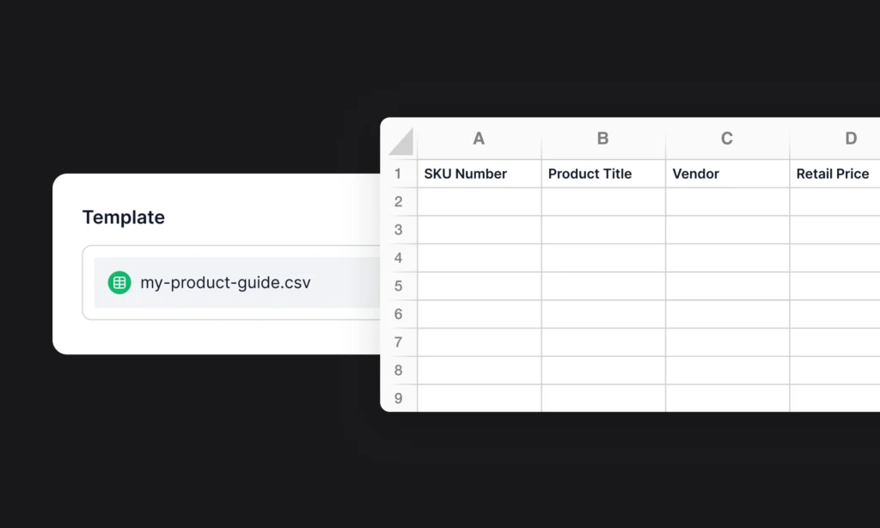Select row 9 header

coord(398,398)
